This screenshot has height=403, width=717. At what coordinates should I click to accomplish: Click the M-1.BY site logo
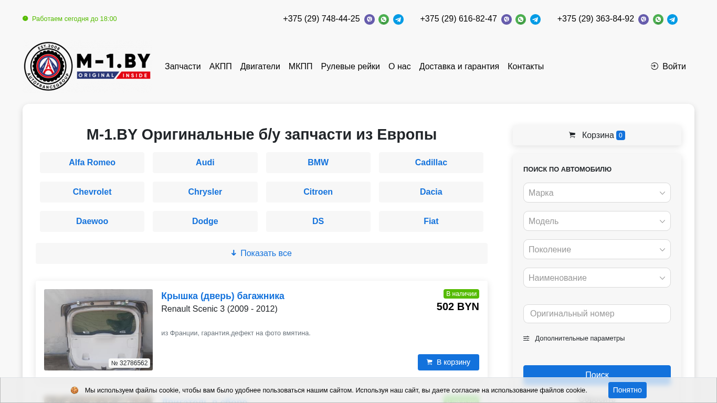[87, 66]
